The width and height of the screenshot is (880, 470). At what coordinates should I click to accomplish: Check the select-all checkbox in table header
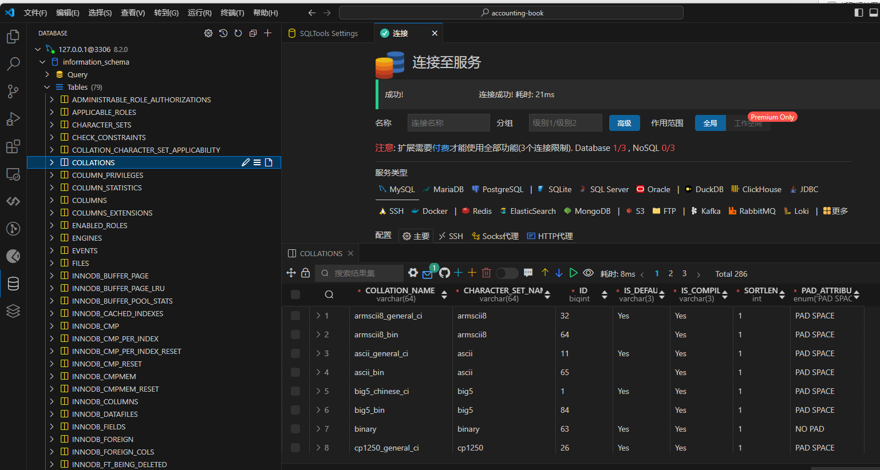click(295, 294)
